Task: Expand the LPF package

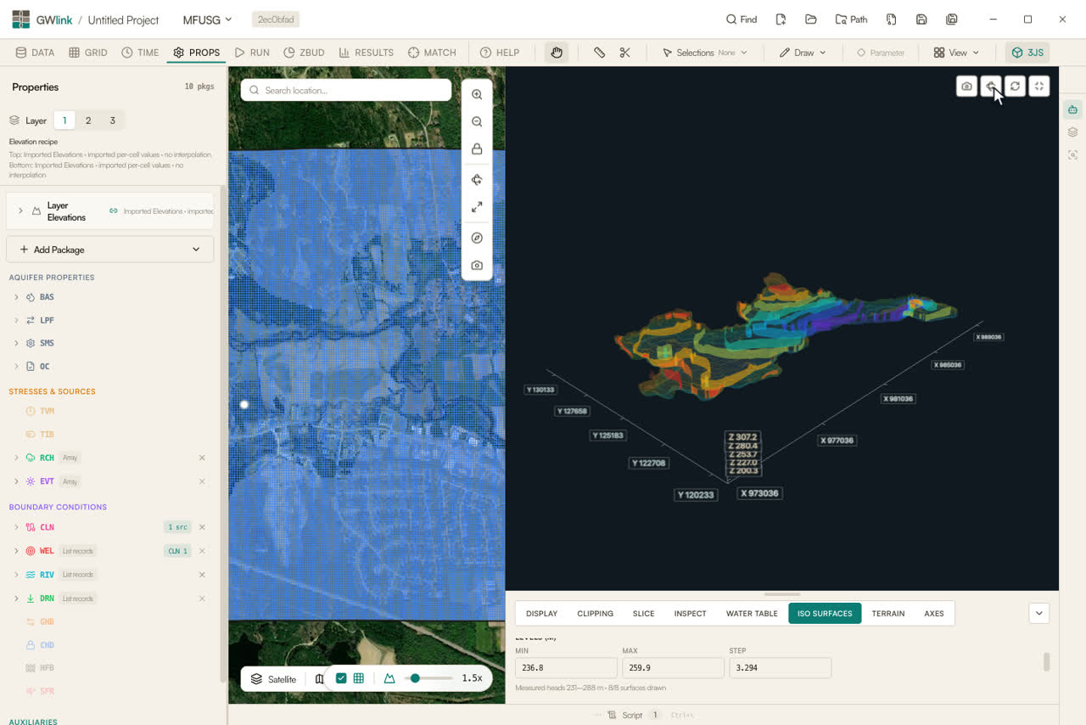Action: point(16,320)
